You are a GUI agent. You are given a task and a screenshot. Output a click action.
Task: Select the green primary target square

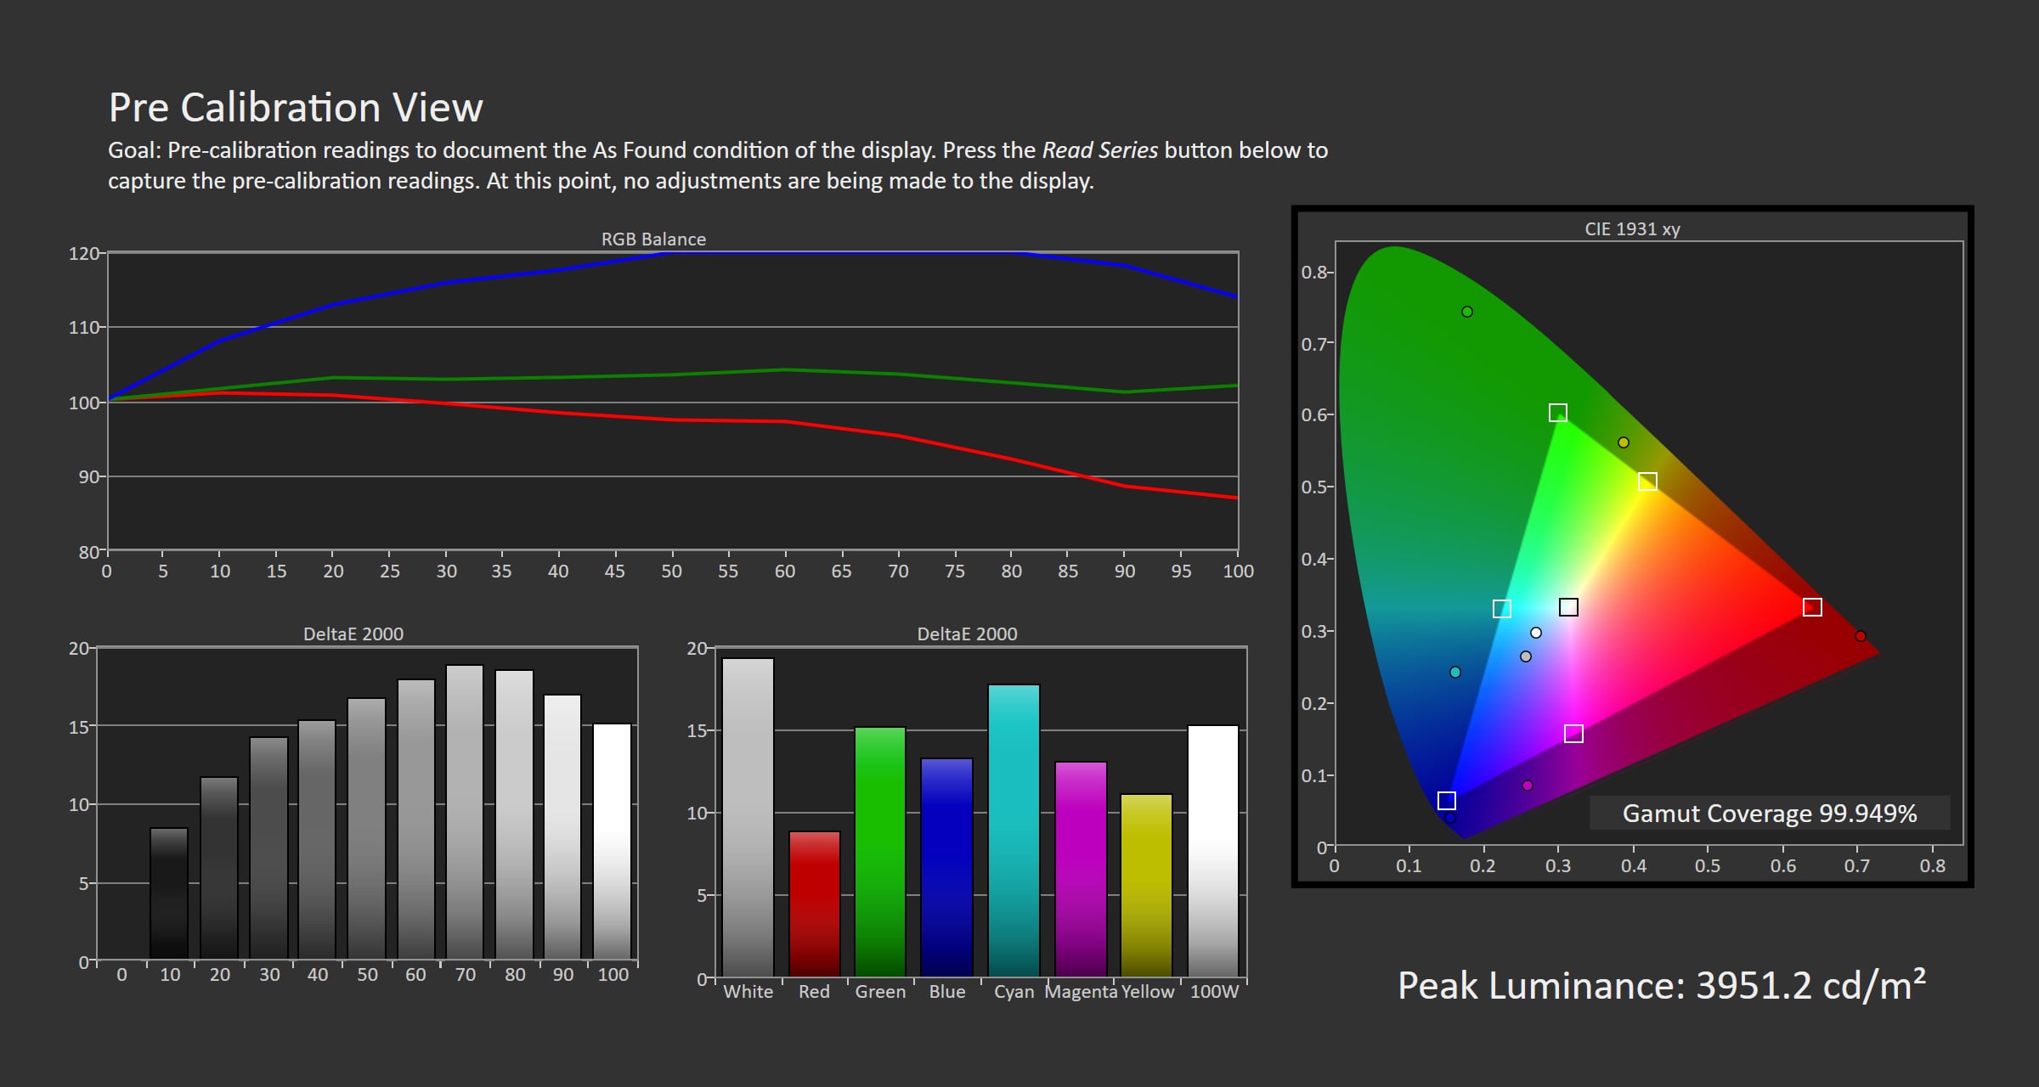[x=1557, y=413]
